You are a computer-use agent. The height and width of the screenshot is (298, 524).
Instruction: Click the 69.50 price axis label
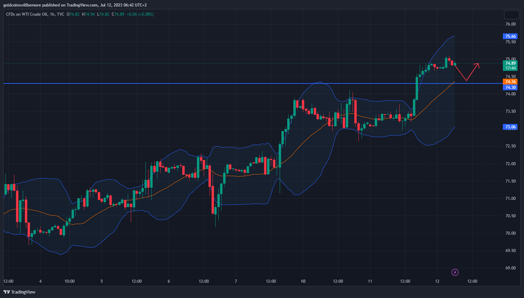coord(510,251)
